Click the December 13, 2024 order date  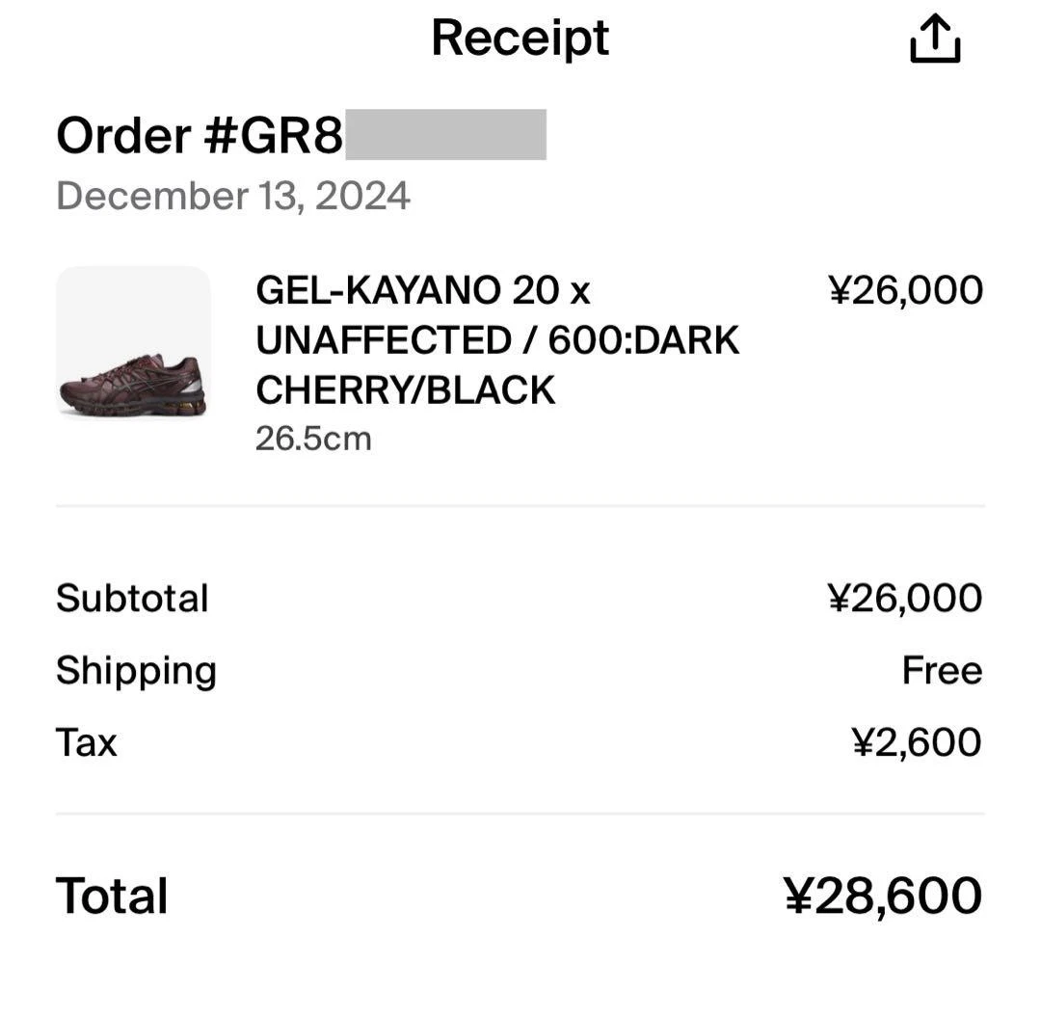coord(233,196)
